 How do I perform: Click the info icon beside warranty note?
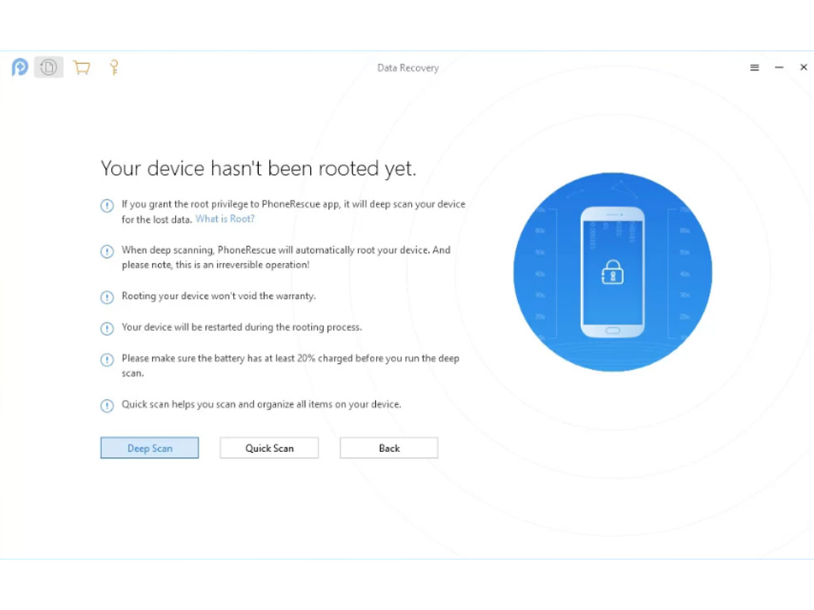(x=107, y=297)
